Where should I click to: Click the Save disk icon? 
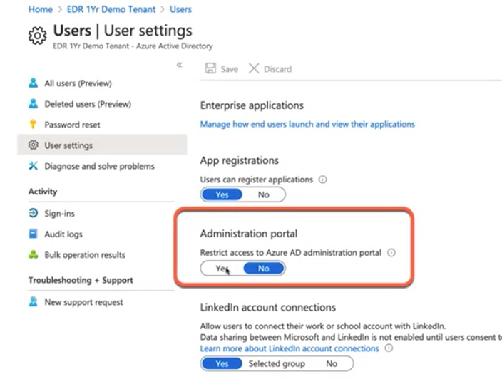pyautogui.click(x=210, y=68)
